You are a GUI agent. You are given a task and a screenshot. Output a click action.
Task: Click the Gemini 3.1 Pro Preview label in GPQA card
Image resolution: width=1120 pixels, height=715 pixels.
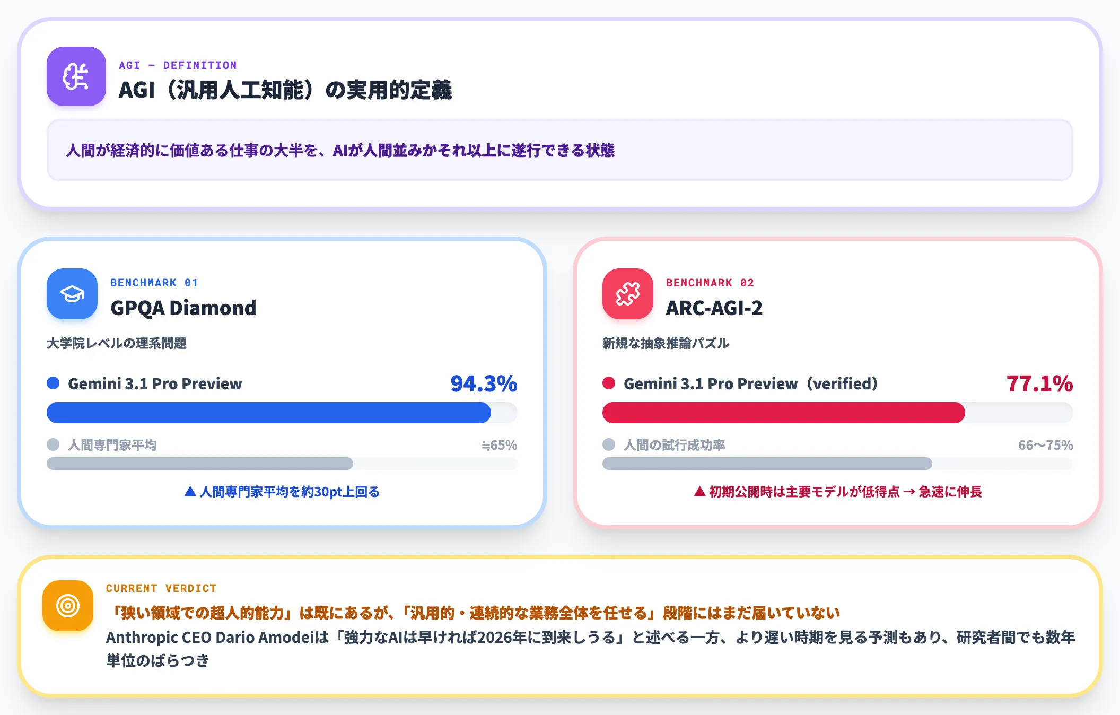(x=155, y=383)
